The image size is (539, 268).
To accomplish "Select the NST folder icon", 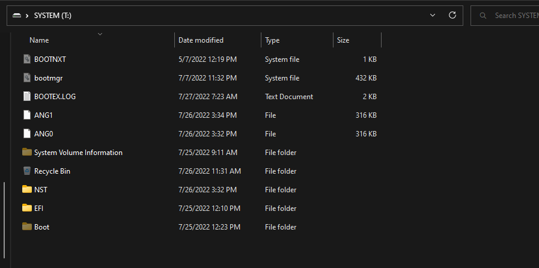I will click(26, 190).
